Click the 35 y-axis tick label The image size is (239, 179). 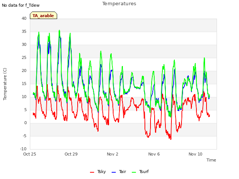click(x=24, y=31)
